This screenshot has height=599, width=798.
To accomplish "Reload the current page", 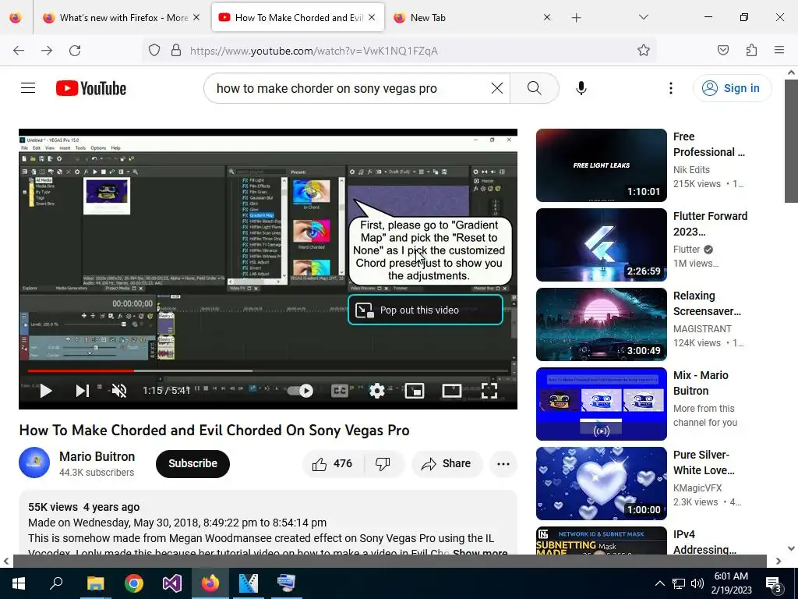I will (x=75, y=51).
